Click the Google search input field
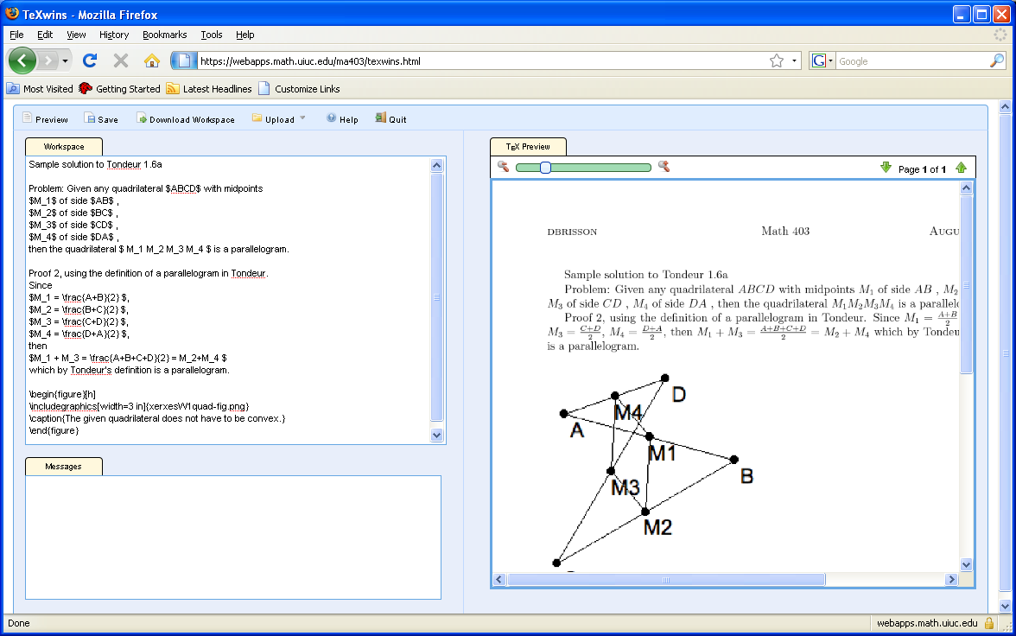The width and height of the screenshot is (1016, 636). [x=911, y=61]
